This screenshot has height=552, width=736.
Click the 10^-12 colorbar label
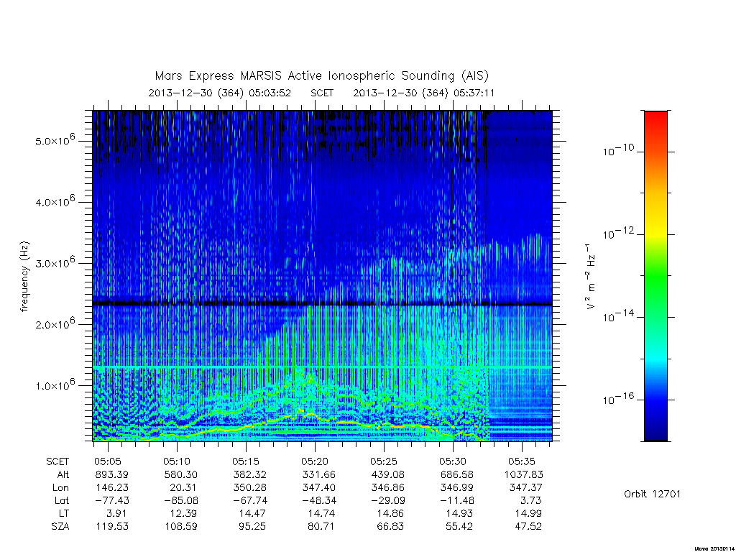tap(617, 233)
